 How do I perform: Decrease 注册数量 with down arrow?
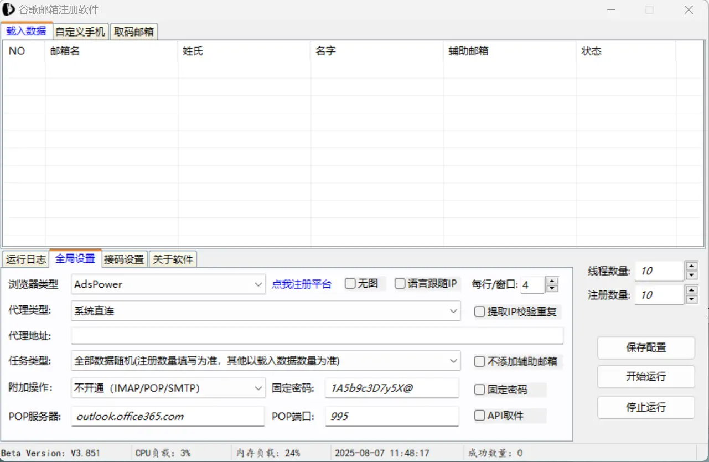(x=691, y=299)
